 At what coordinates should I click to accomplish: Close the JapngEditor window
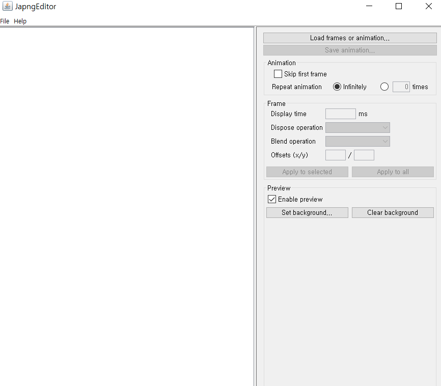click(428, 6)
